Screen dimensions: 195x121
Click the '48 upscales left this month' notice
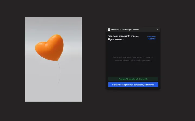pyautogui.click(x=133, y=79)
